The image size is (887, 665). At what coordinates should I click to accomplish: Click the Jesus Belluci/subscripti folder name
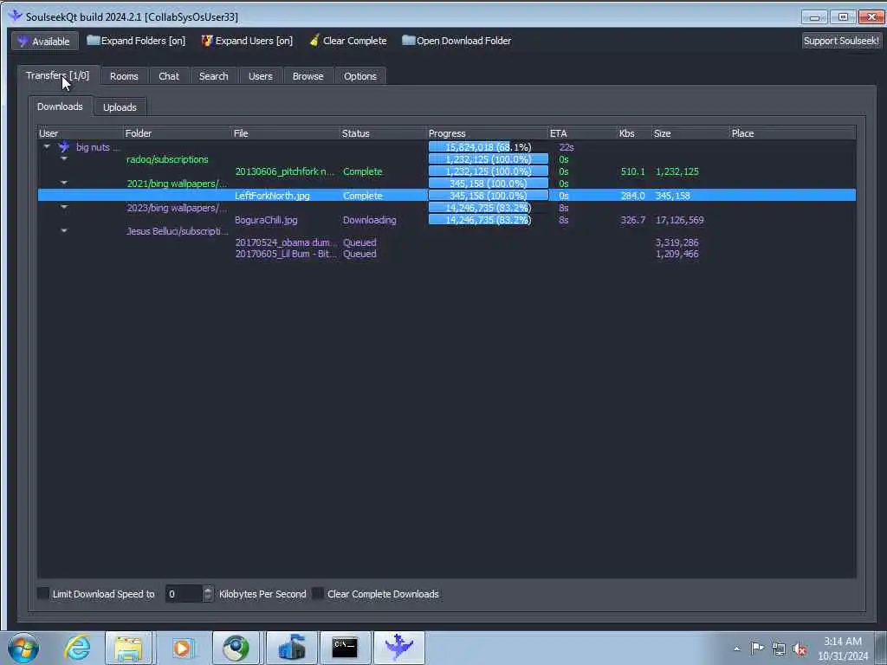177,231
